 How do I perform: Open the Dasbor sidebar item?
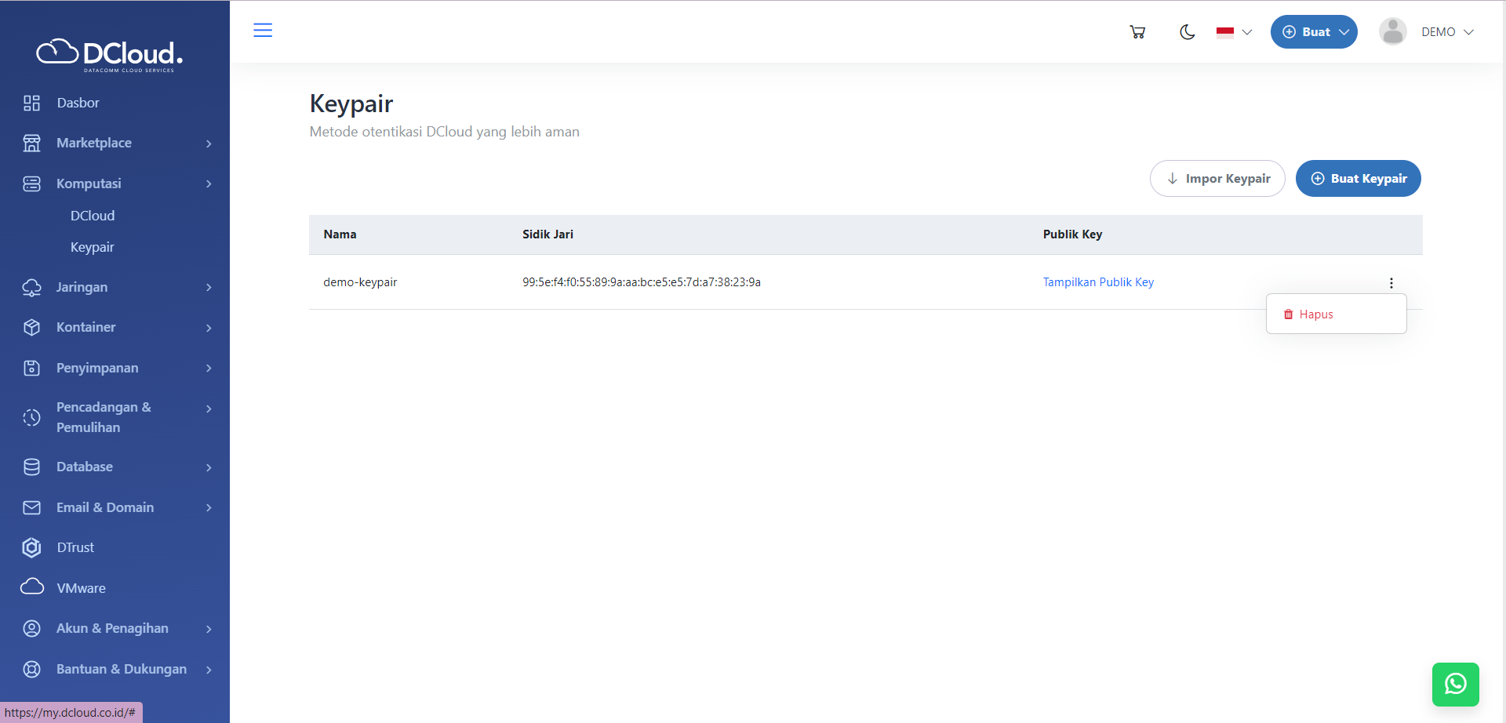[x=78, y=103]
